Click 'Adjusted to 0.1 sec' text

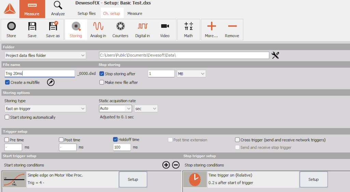117,117
